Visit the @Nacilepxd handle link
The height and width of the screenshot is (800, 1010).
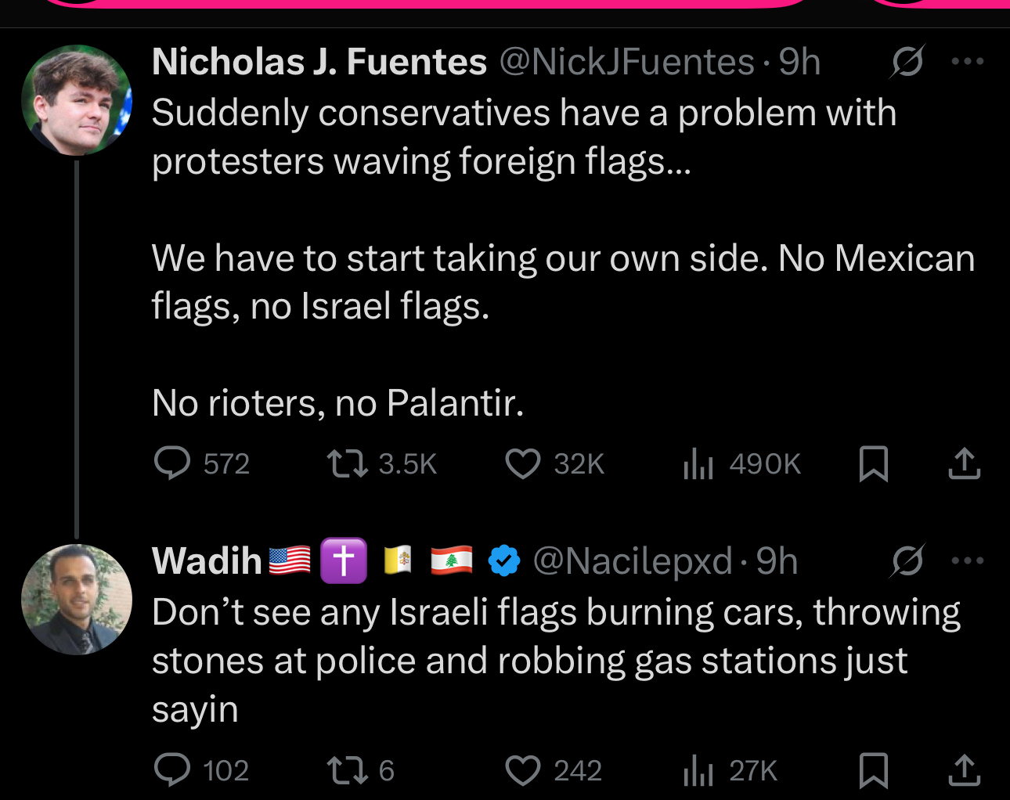coord(632,561)
